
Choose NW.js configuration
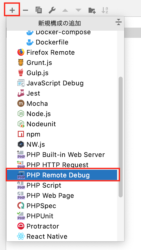pyautogui.click(x=62, y=144)
